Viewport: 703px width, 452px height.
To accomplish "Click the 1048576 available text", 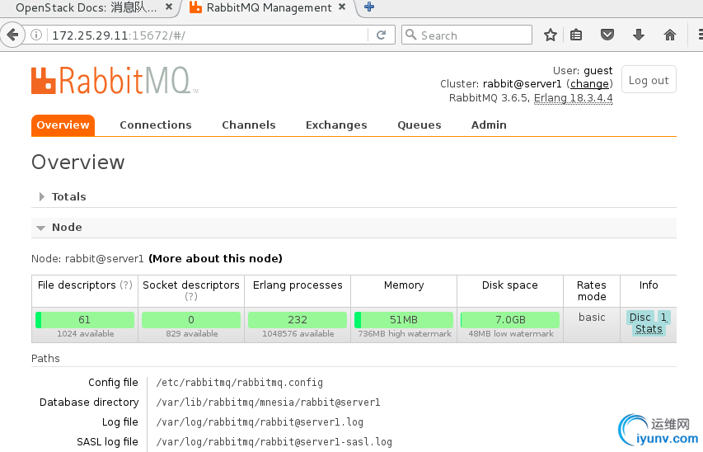I will pyautogui.click(x=298, y=334).
